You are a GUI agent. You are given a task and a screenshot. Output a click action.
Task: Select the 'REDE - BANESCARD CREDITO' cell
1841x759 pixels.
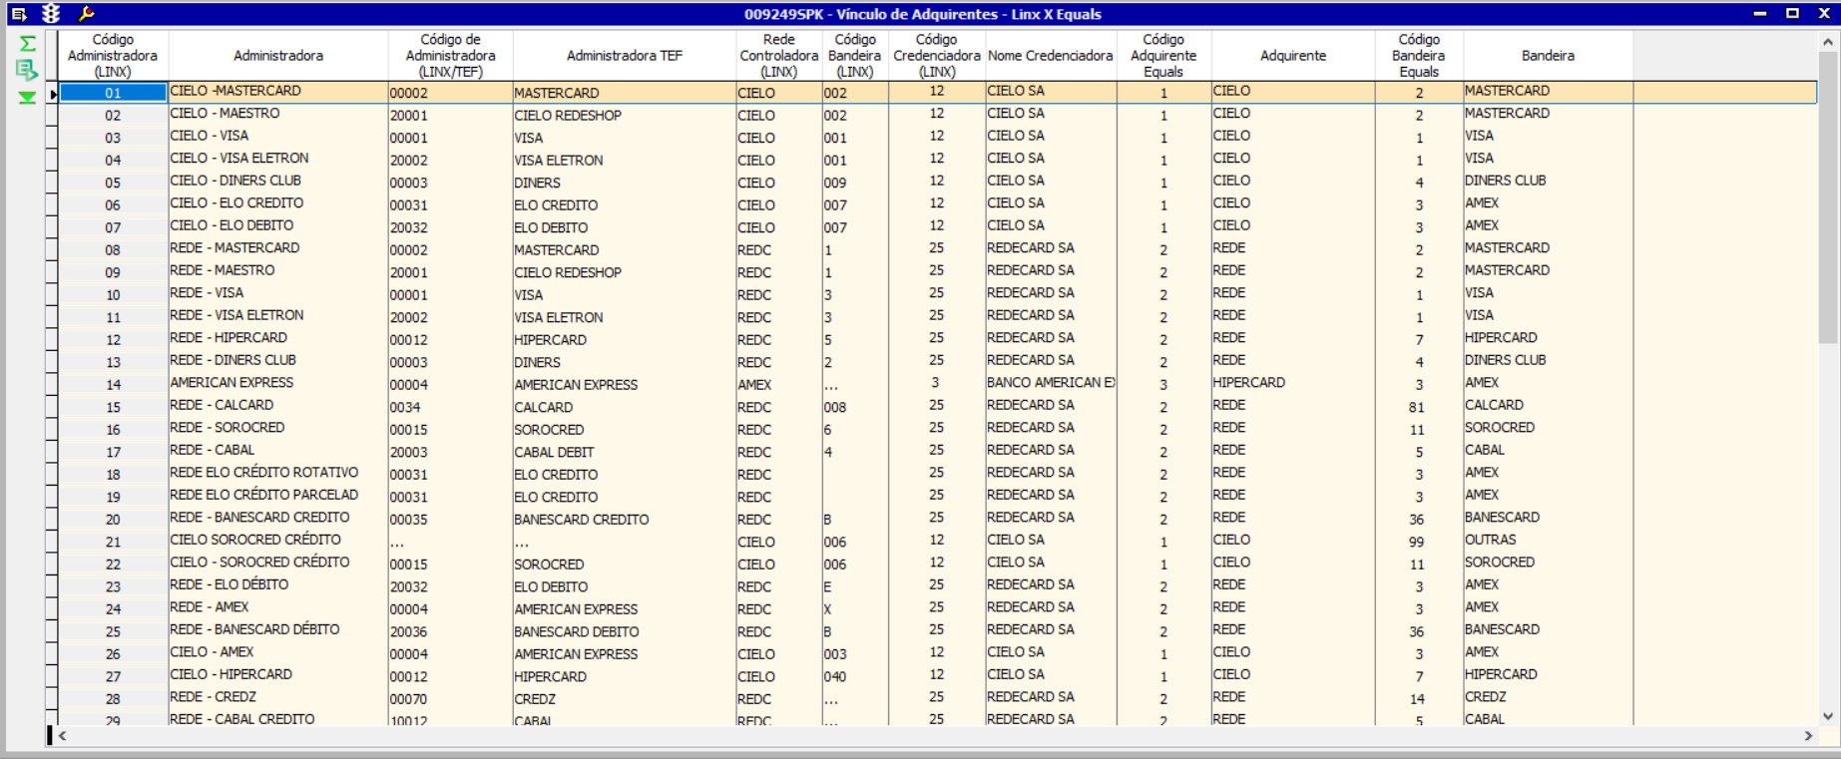pos(278,518)
